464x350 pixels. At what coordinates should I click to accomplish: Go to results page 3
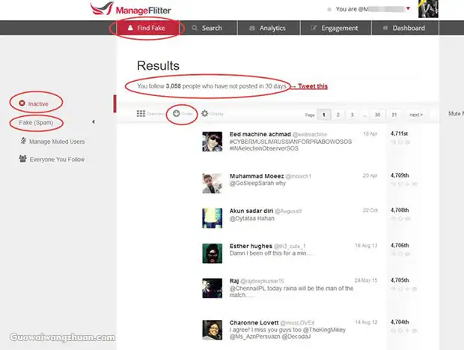[352, 115]
